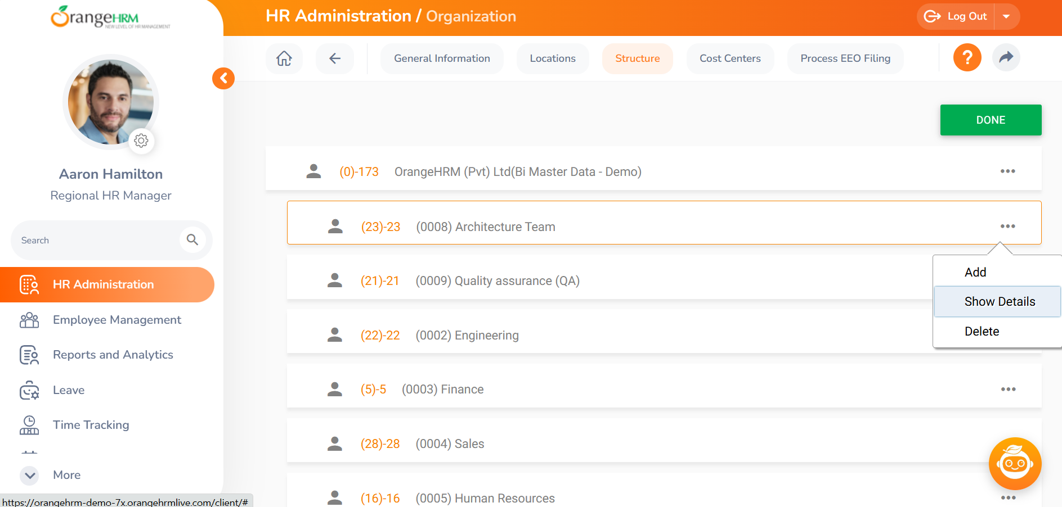The image size is (1062, 507).
Task: Click person icon in Quality assurance row
Action: click(335, 280)
